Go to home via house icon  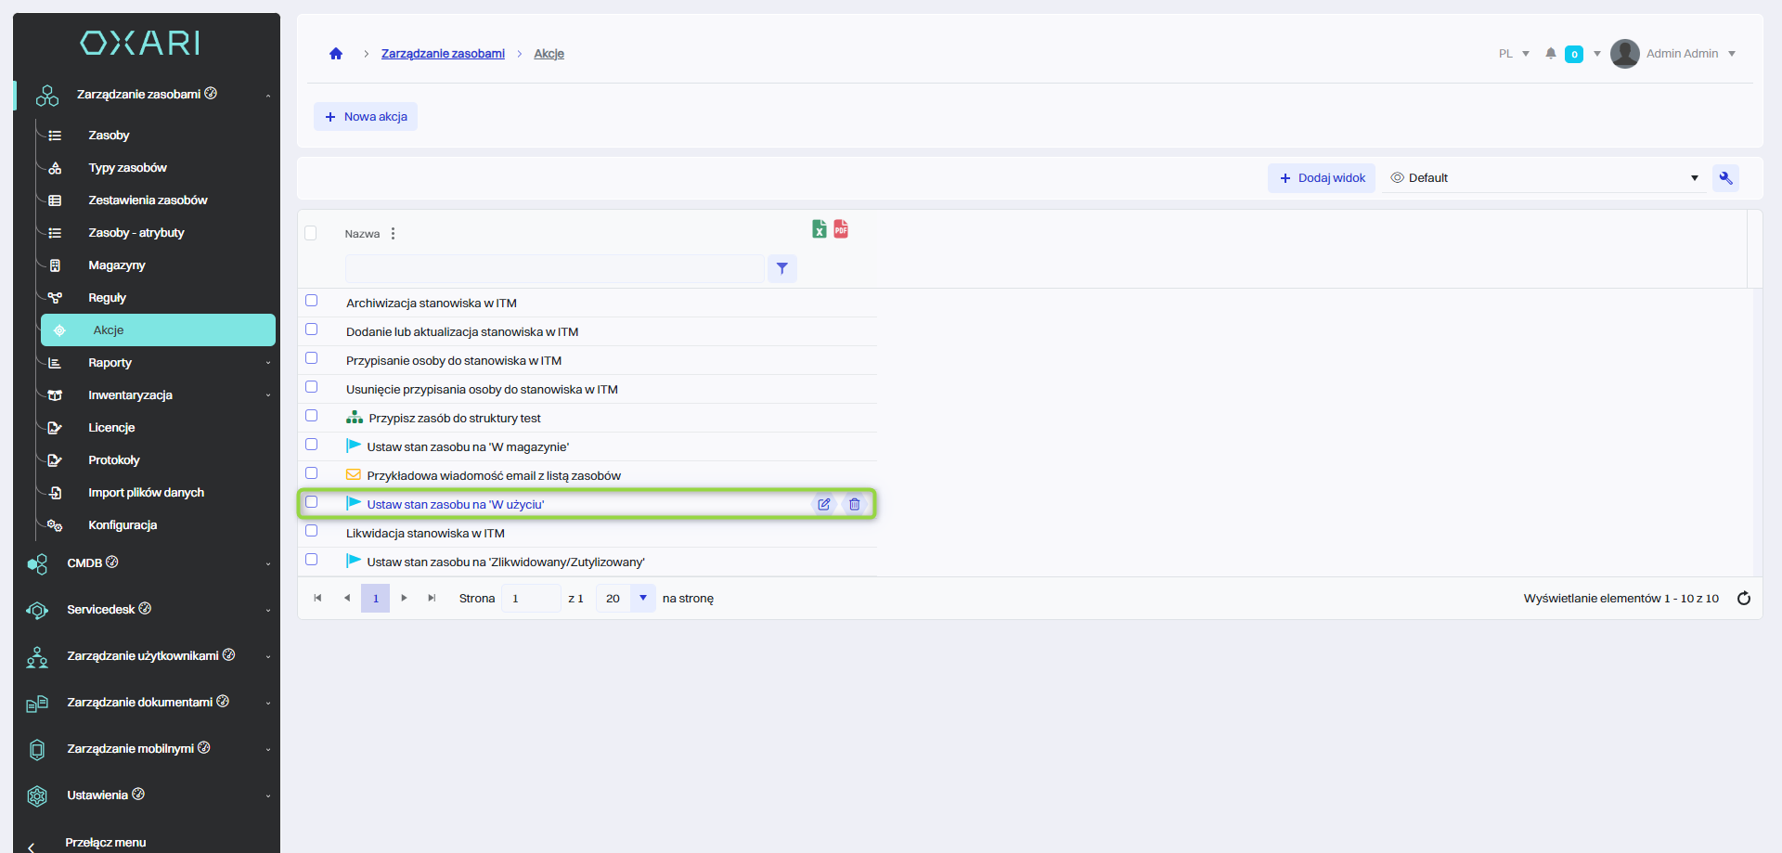336,54
